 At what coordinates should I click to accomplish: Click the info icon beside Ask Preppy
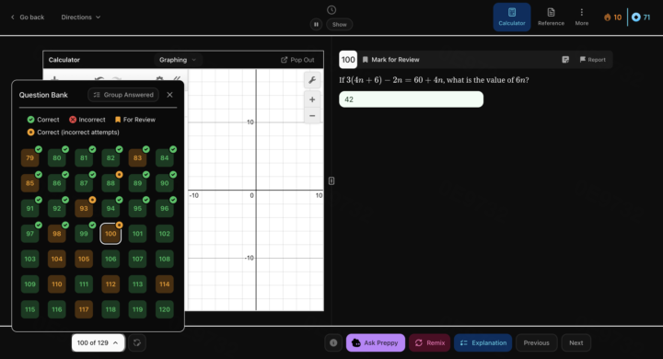333,343
